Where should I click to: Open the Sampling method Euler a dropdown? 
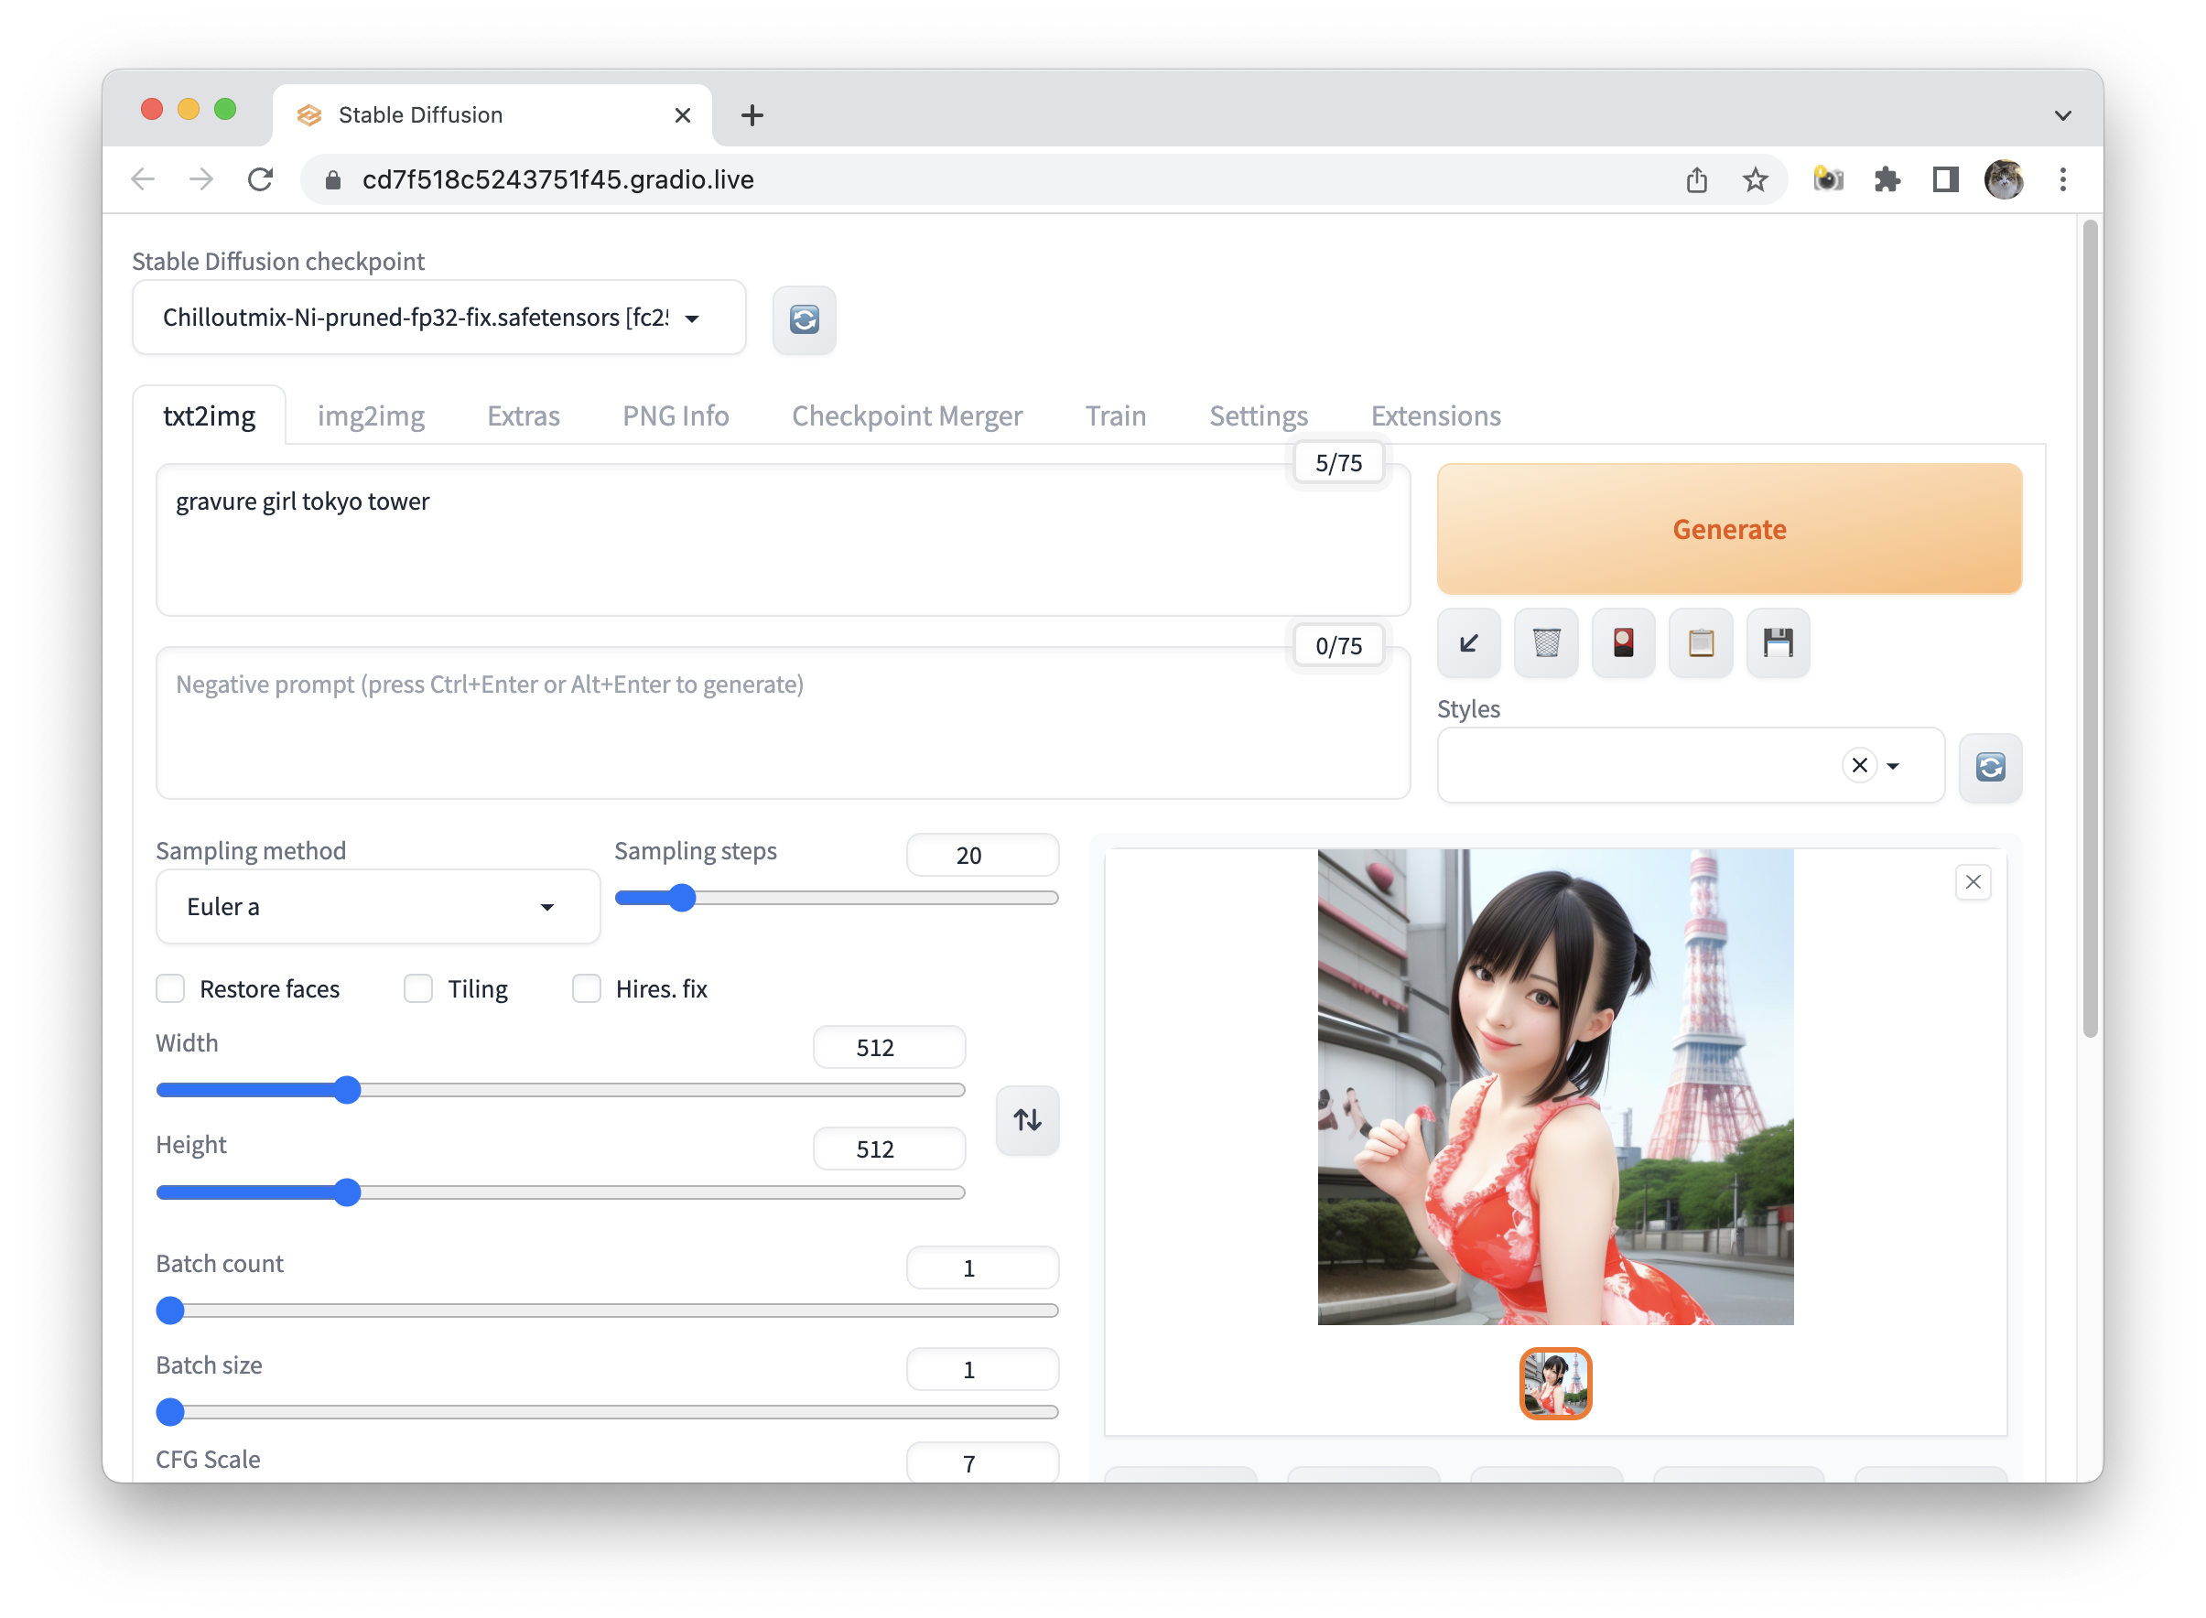377,906
